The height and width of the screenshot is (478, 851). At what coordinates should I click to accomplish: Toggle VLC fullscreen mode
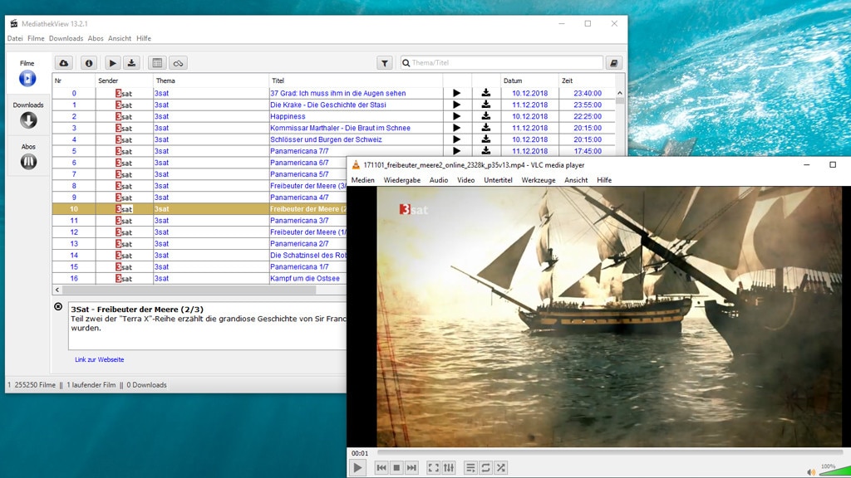pos(433,468)
